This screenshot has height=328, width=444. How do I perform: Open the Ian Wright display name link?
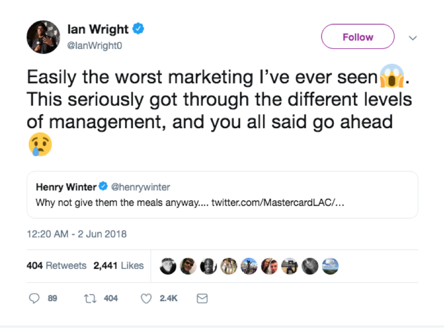pos(98,29)
